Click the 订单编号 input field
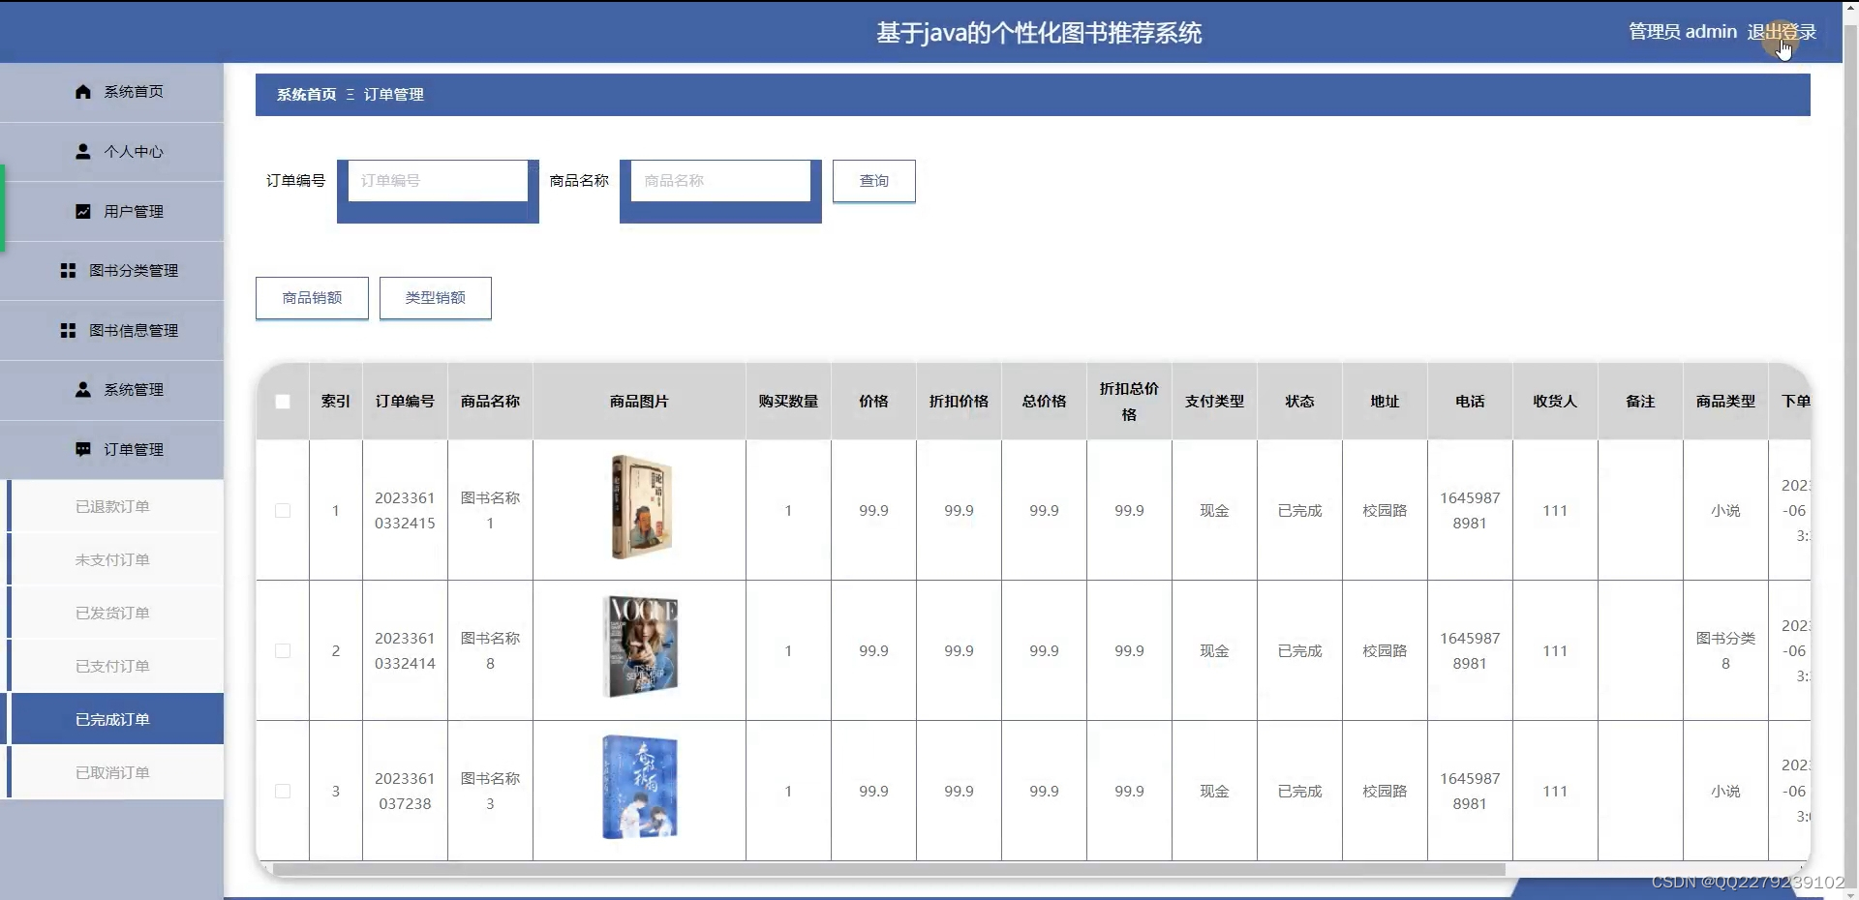 click(438, 181)
